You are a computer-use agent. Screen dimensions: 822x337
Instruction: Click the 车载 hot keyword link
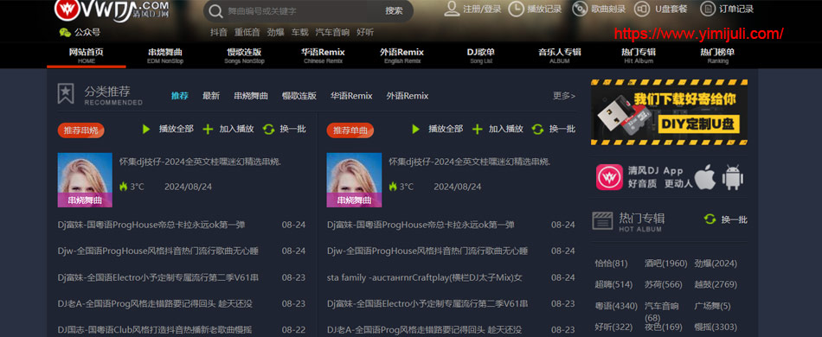point(300,33)
